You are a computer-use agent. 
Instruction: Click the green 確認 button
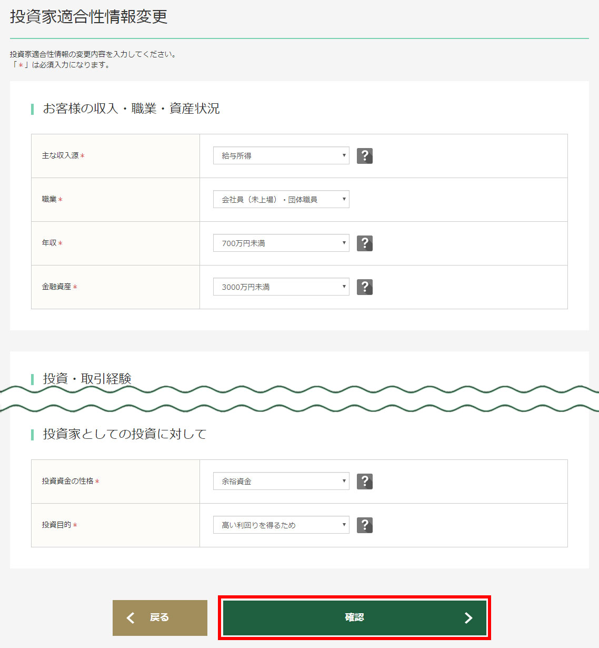tap(355, 618)
